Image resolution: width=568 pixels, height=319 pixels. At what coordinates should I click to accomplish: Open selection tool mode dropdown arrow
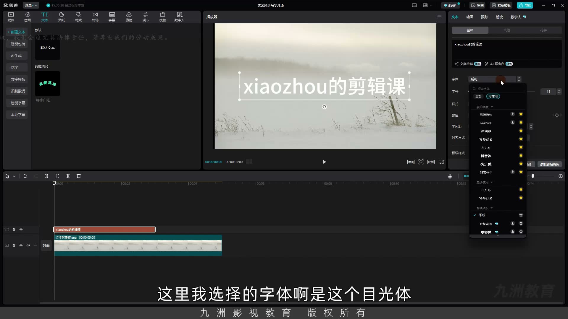tap(14, 176)
